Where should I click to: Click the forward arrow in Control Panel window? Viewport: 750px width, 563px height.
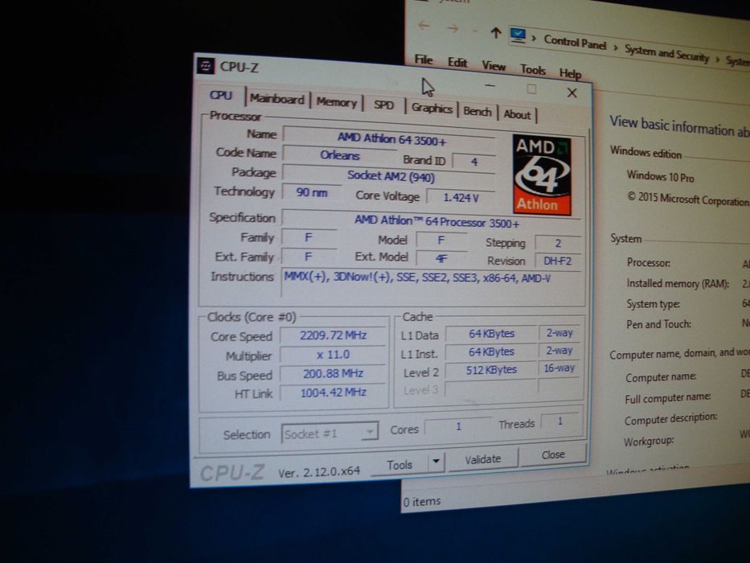pos(453,28)
